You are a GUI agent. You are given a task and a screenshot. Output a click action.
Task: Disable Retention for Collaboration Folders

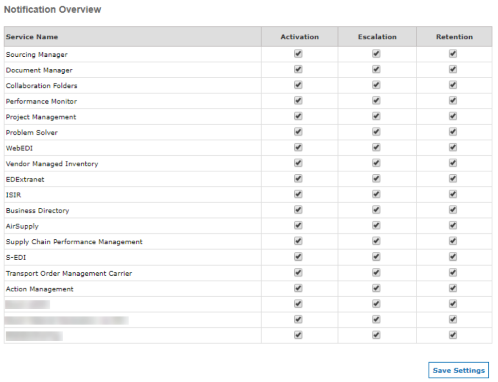click(453, 84)
